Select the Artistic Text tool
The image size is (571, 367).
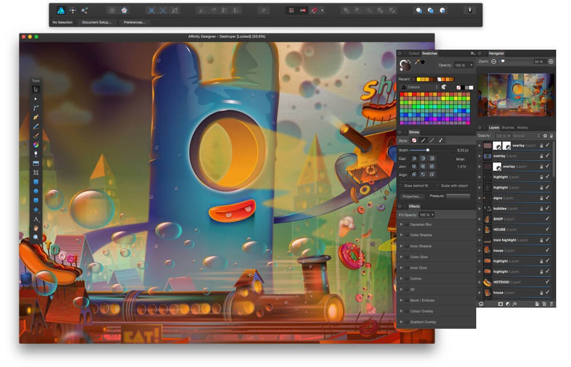[x=36, y=219]
